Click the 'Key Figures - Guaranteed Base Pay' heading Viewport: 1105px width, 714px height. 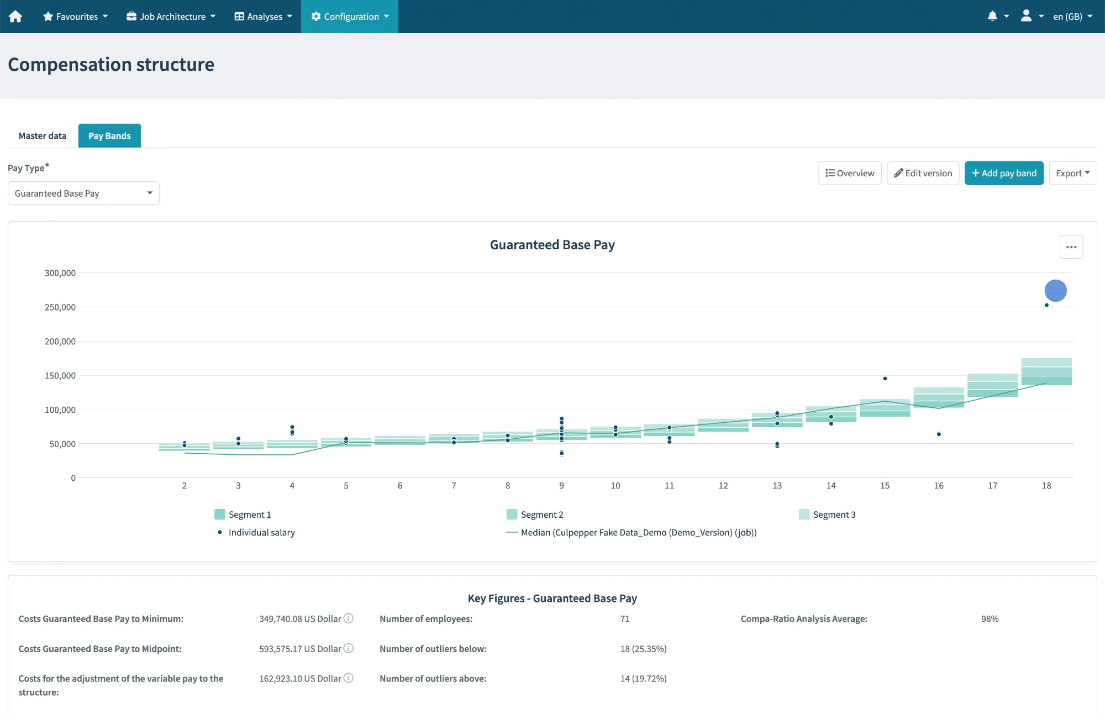[552, 599]
